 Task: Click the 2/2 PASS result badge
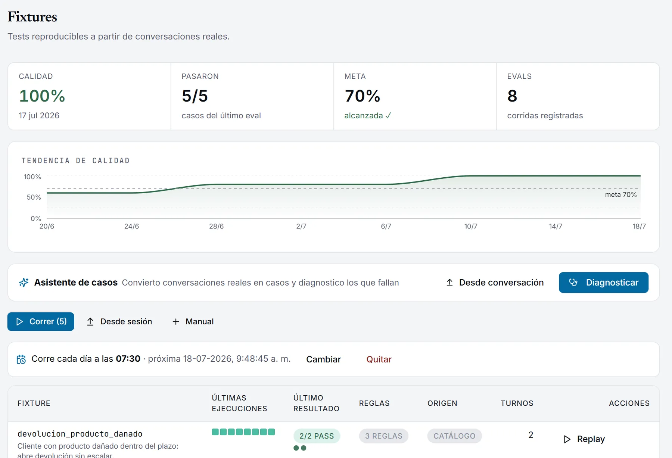(317, 436)
